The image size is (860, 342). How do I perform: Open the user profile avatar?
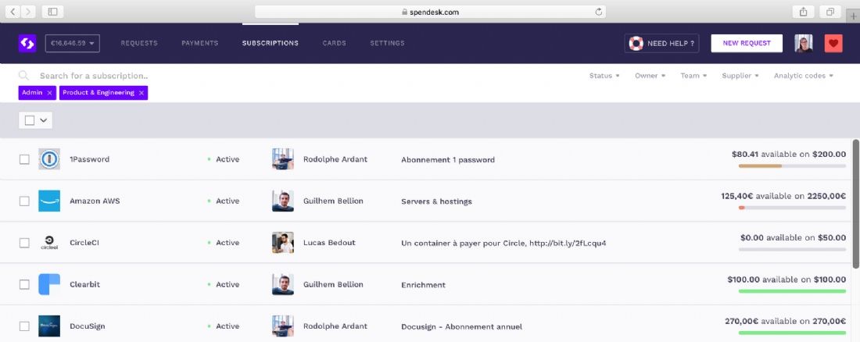click(804, 43)
